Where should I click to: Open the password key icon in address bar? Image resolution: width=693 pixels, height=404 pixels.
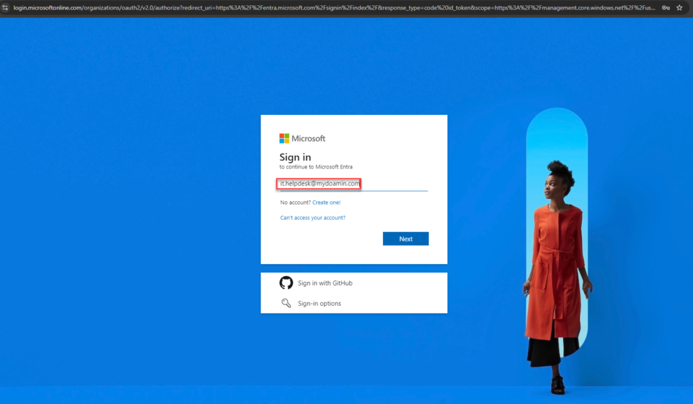[x=666, y=7]
